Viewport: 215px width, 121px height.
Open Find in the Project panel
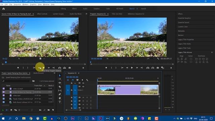point(44,110)
